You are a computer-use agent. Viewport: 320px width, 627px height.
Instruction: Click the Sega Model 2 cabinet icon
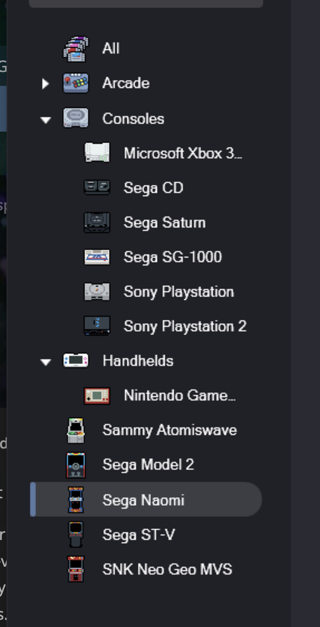pyautogui.click(x=76, y=465)
